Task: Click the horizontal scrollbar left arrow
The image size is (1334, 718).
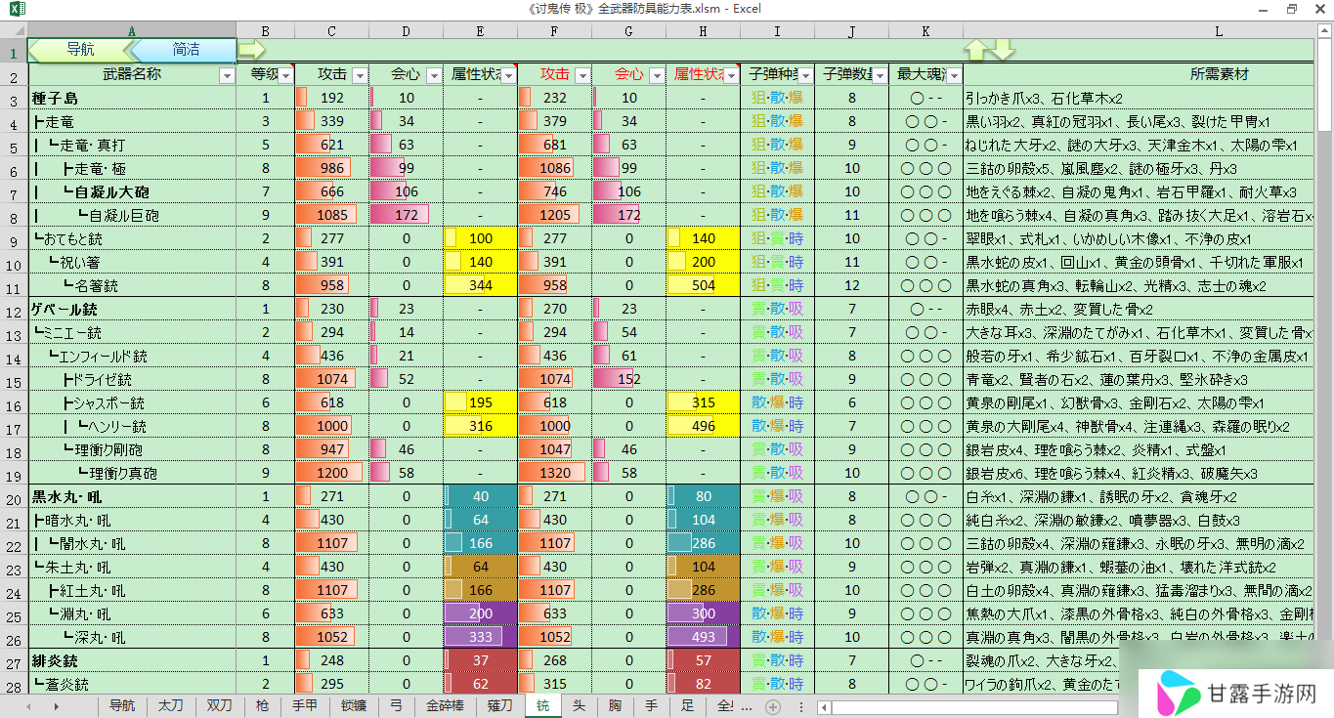Action: [x=823, y=706]
